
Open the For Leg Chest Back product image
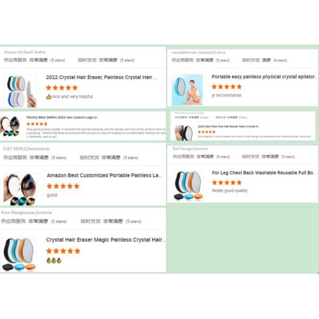tap(188, 186)
